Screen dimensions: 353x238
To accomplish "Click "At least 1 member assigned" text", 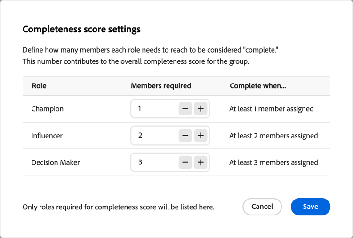I will tap(272, 109).
